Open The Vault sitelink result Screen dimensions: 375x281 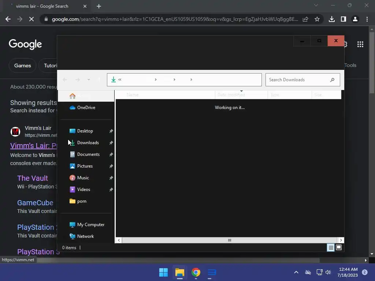point(33,178)
